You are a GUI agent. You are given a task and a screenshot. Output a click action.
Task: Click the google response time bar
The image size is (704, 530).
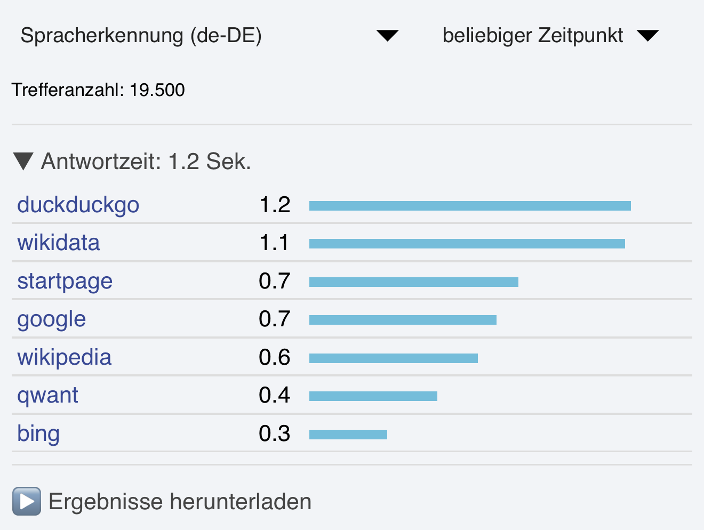[403, 320]
